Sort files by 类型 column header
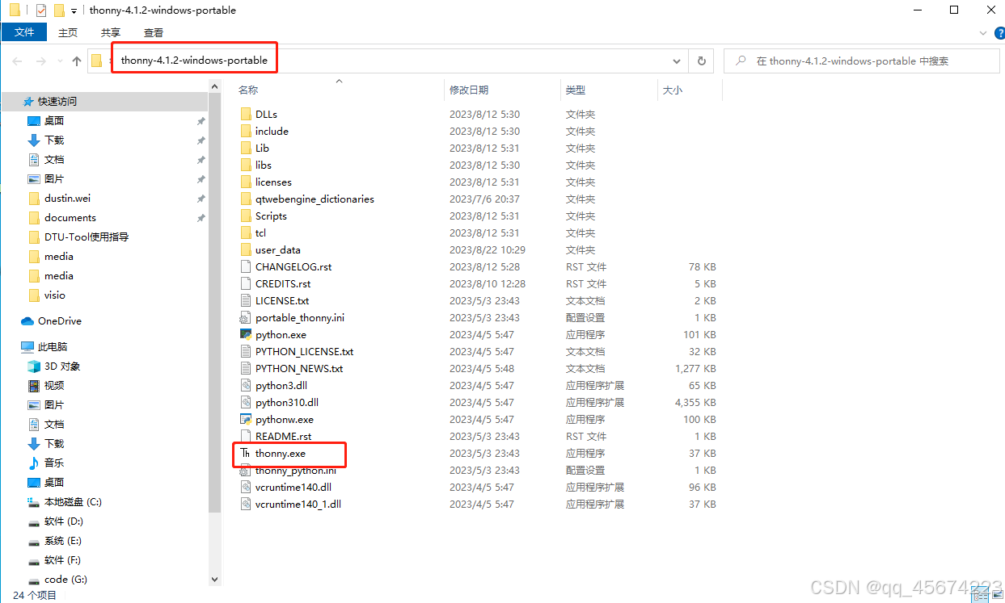The height and width of the screenshot is (603, 1005). point(576,90)
